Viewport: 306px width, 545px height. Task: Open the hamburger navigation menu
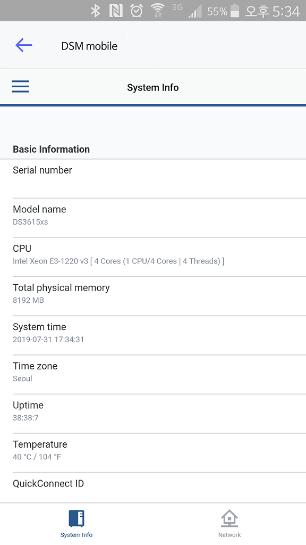click(x=20, y=86)
